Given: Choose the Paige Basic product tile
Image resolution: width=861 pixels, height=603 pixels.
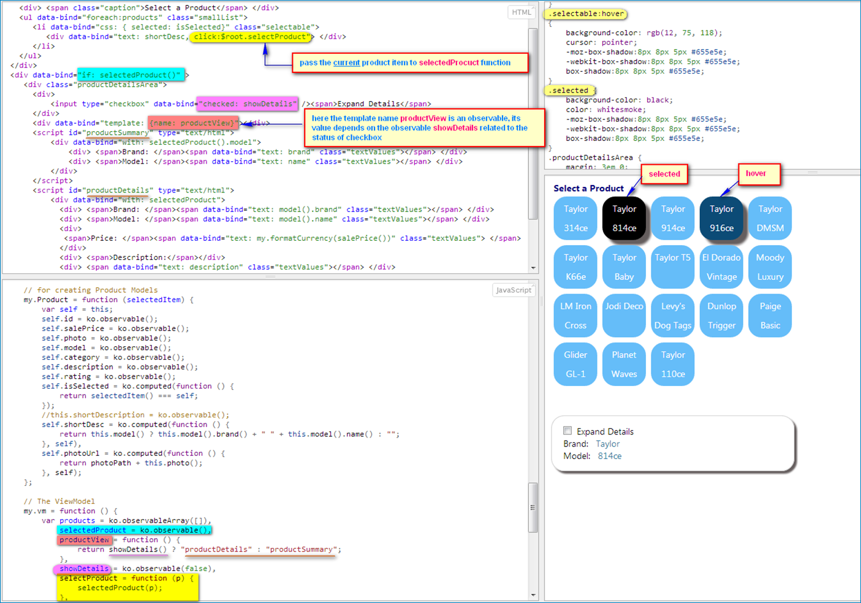Looking at the screenshot, I should tap(770, 316).
